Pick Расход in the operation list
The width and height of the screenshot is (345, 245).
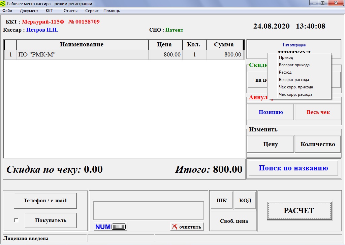coord(285,72)
